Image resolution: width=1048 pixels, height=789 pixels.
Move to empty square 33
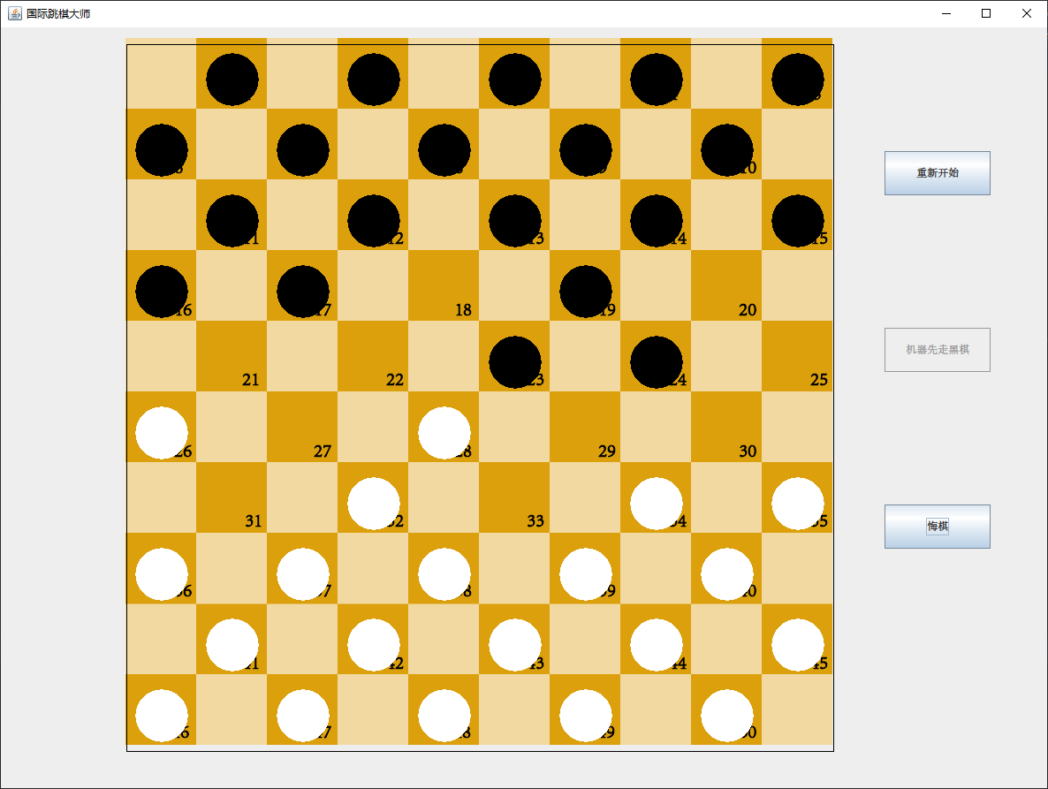tap(514, 497)
